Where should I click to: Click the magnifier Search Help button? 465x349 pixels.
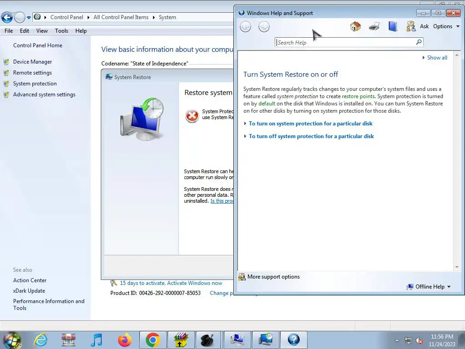[x=419, y=42]
